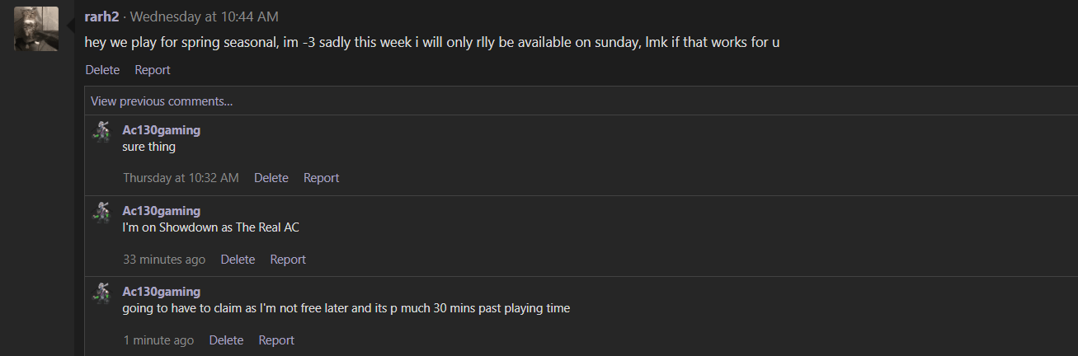Open the "33 minutes ago" comment timestamp
Screen dimensions: 1078x356
(164, 260)
